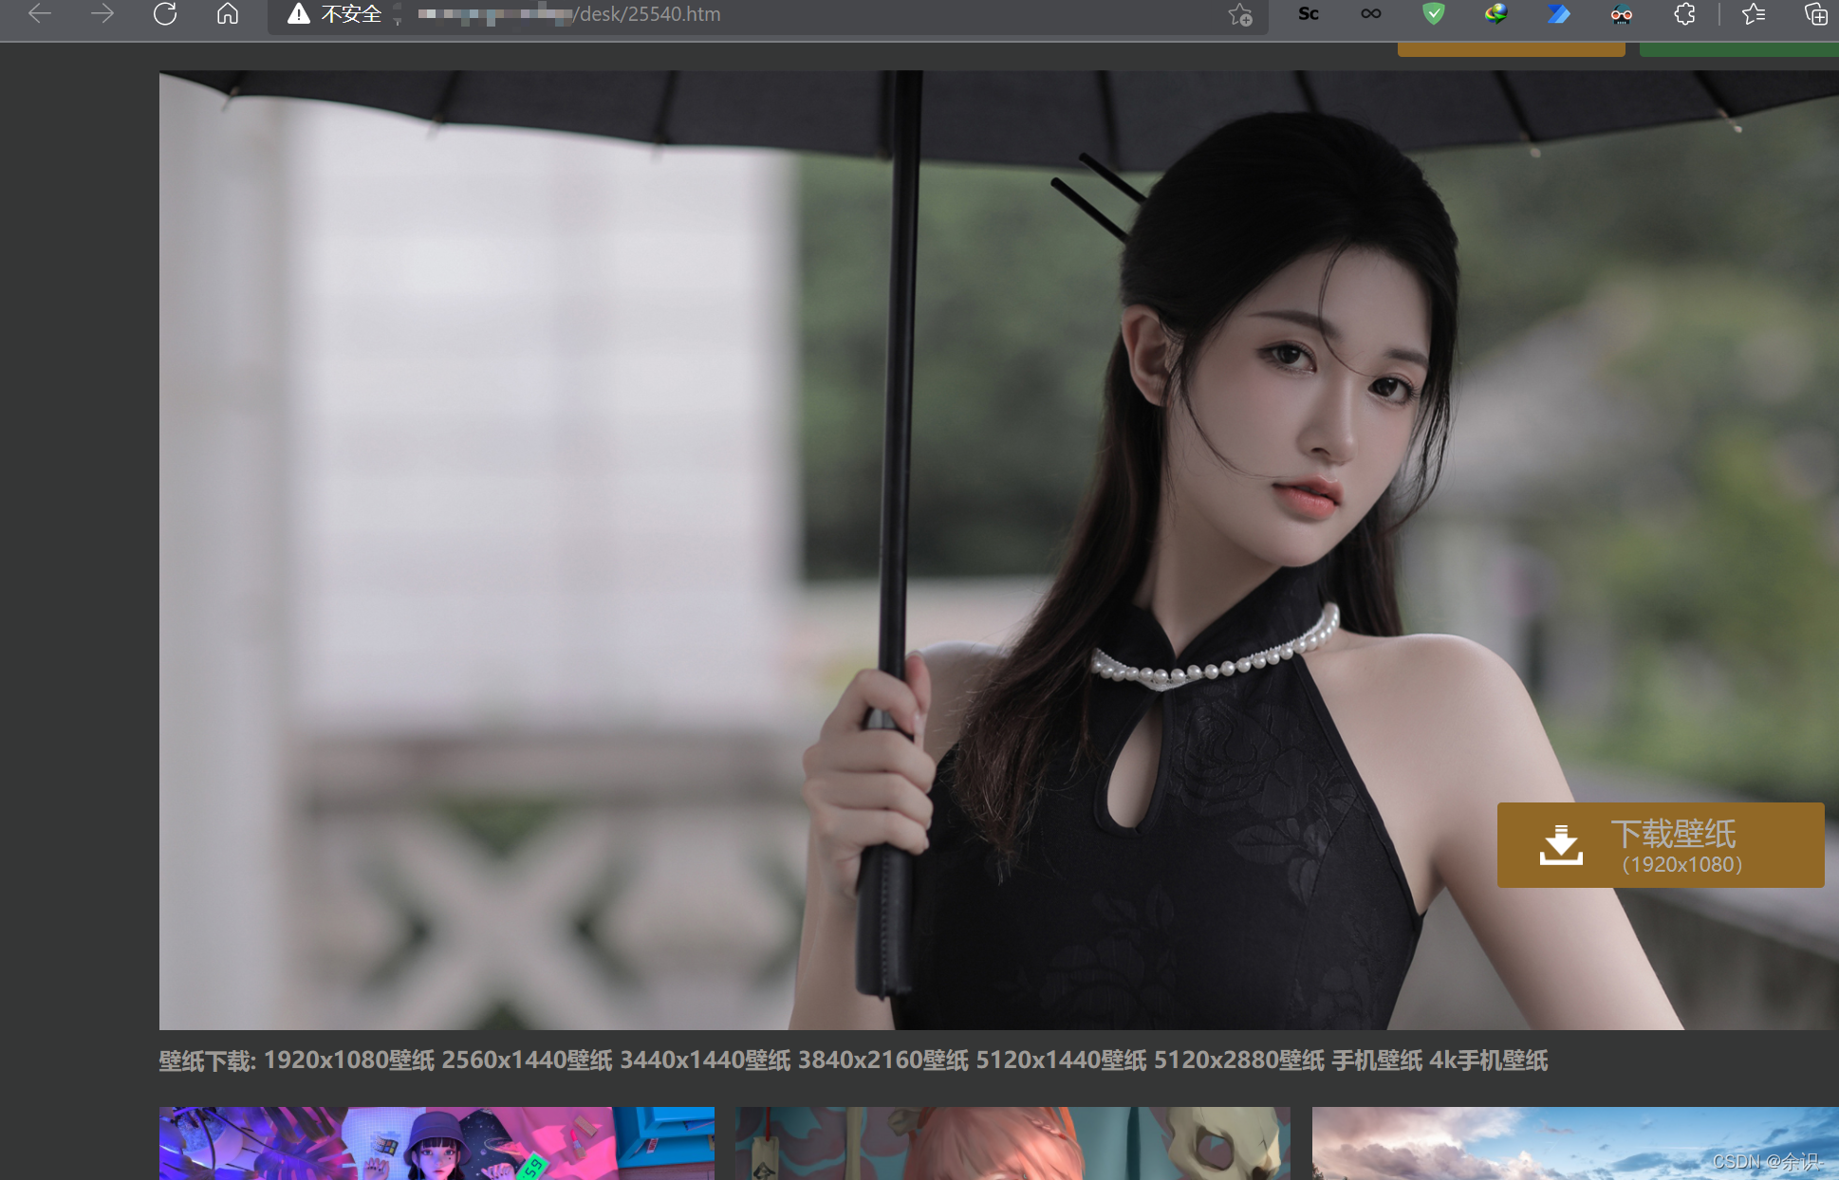Open the favorites list icon
Viewport: 1839px width, 1180px height.
click(x=1754, y=14)
